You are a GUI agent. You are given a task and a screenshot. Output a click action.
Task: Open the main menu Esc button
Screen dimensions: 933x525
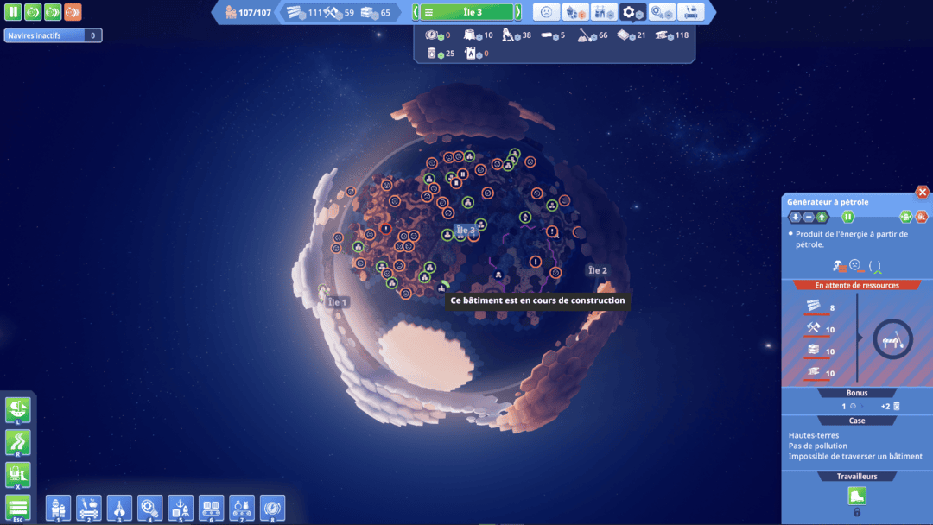point(18,509)
